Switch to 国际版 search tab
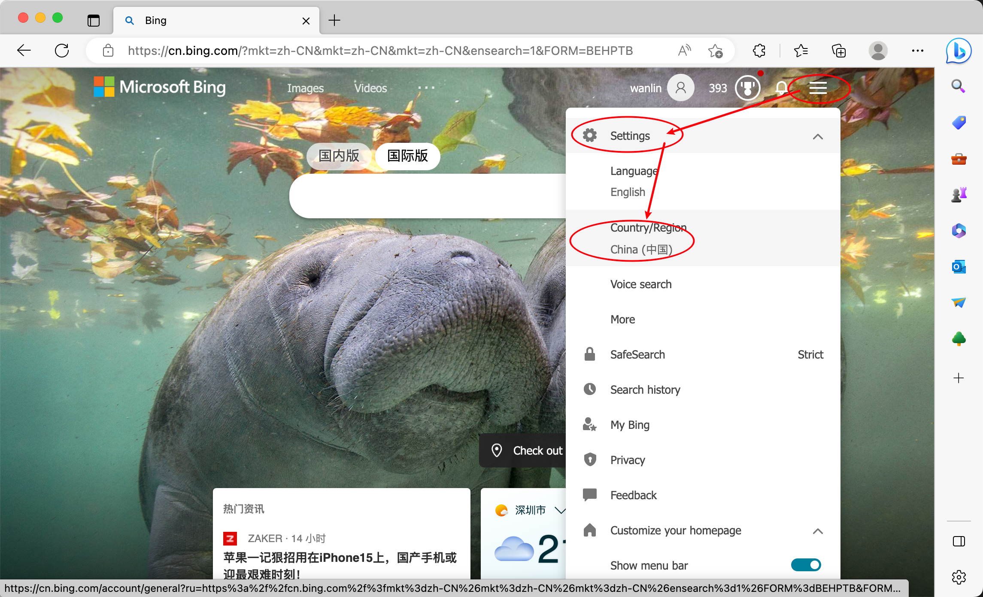The image size is (983, 597). click(x=408, y=156)
